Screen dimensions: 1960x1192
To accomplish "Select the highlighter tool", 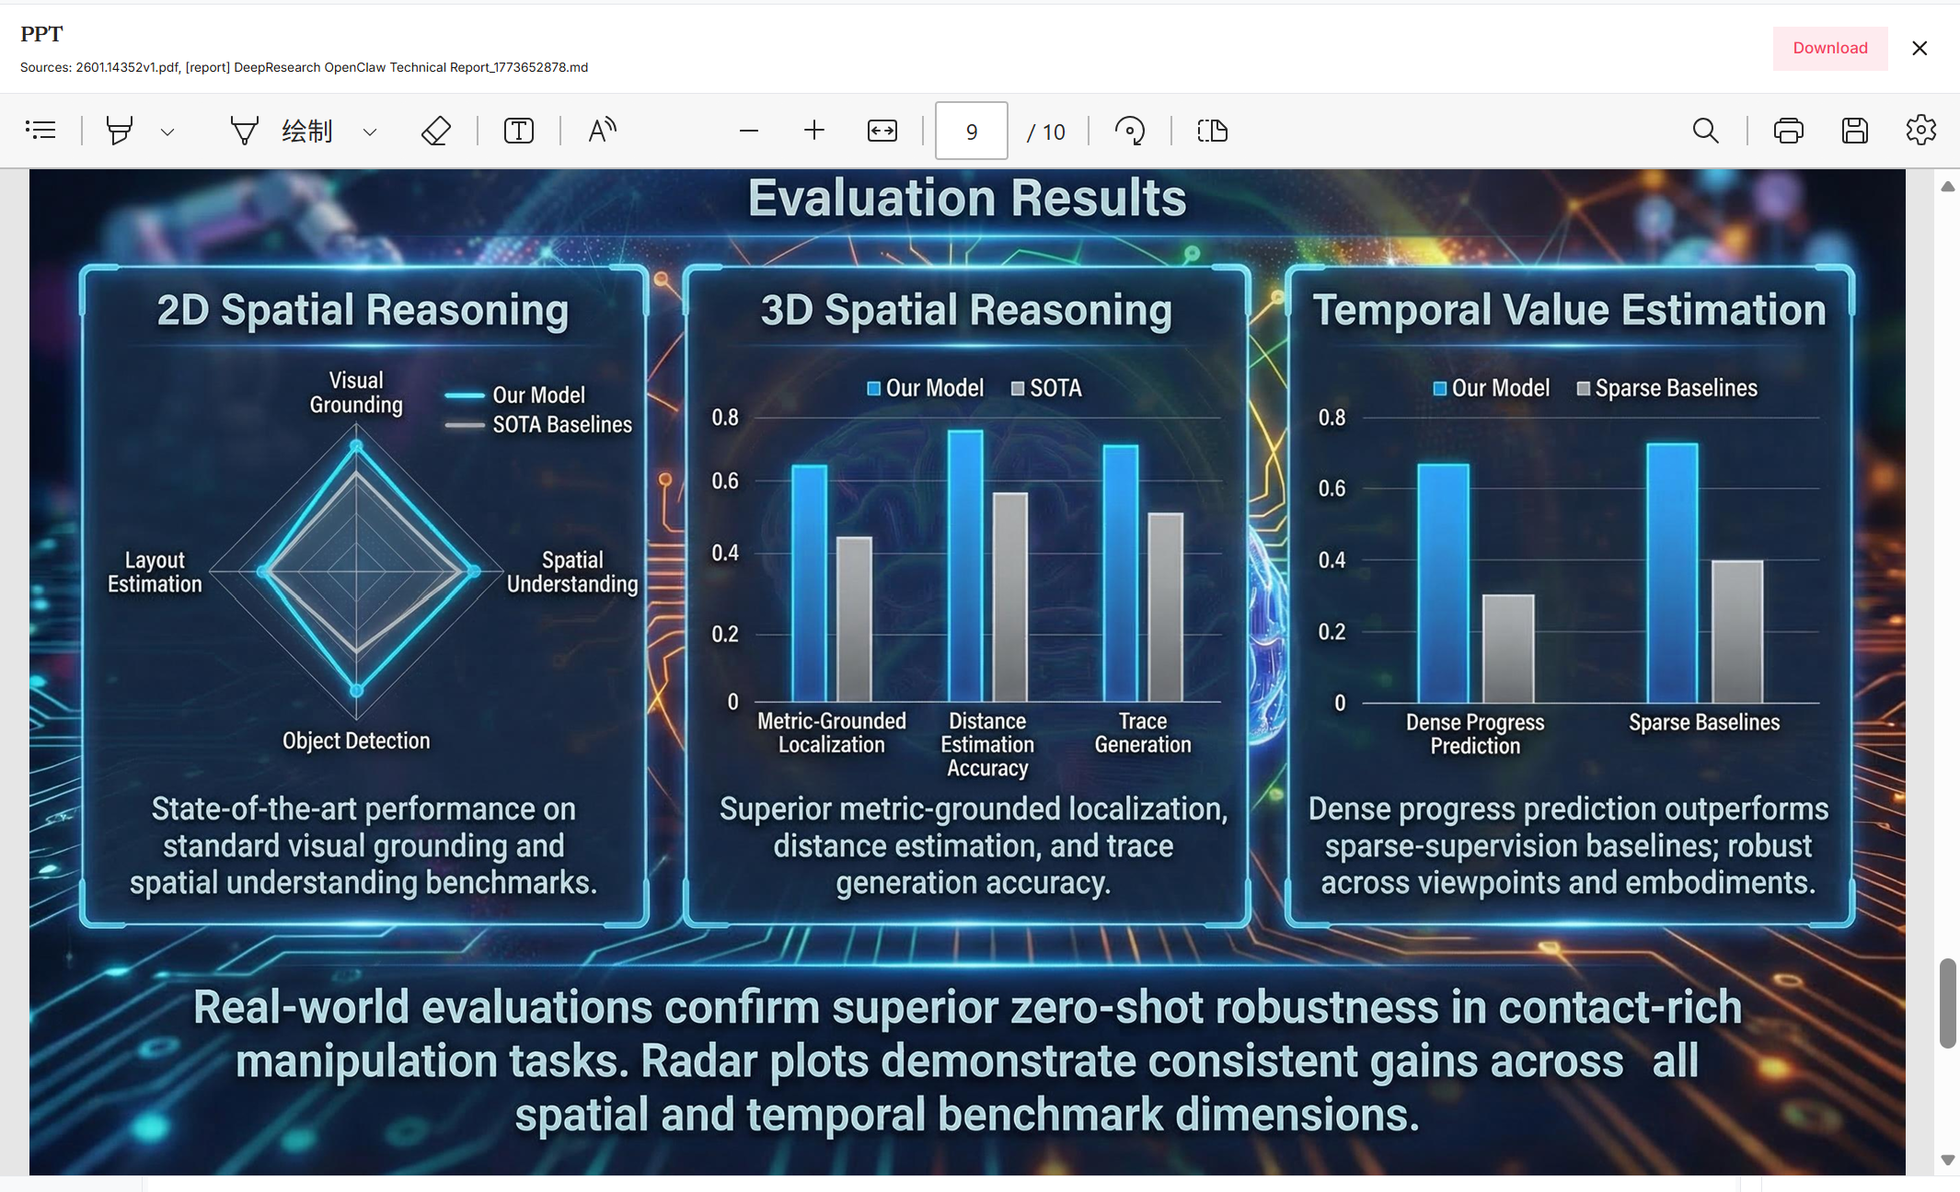I will pos(120,131).
